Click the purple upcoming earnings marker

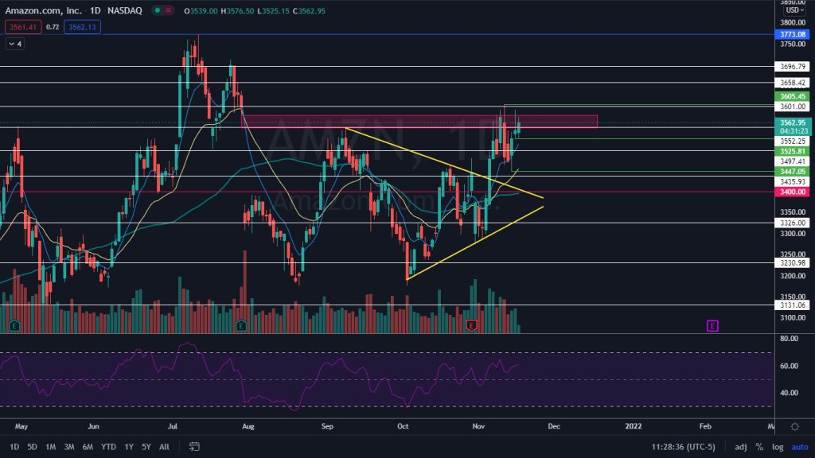click(712, 325)
